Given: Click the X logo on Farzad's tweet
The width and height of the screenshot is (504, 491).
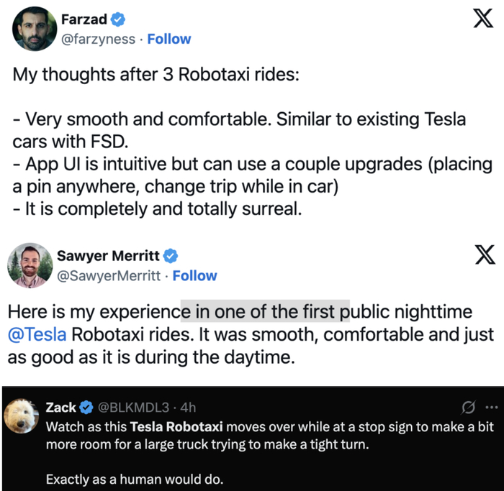Looking at the screenshot, I should click(x=481, y=19).
